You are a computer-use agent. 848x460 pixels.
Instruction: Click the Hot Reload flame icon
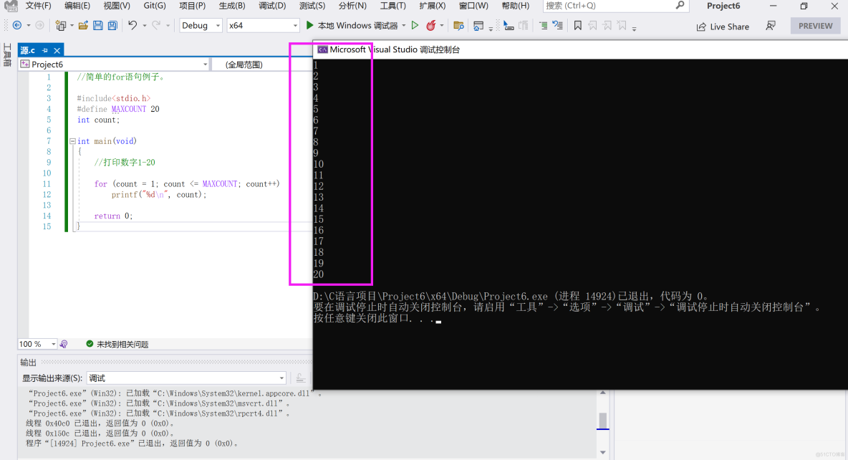[x=431, y=25]
